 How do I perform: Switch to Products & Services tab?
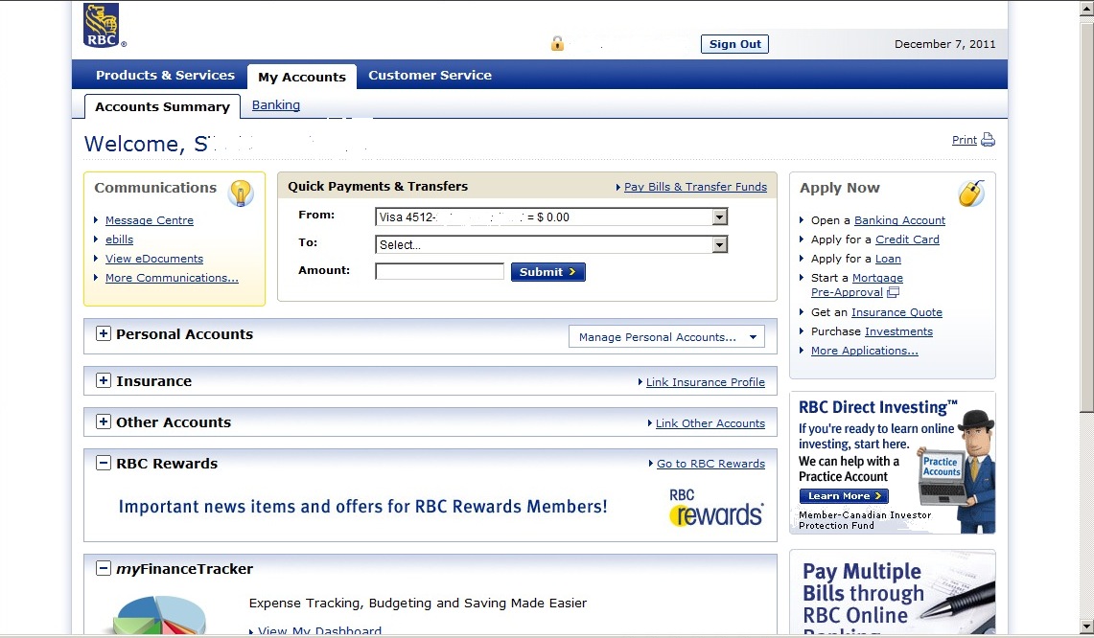[x=165, y=75]
